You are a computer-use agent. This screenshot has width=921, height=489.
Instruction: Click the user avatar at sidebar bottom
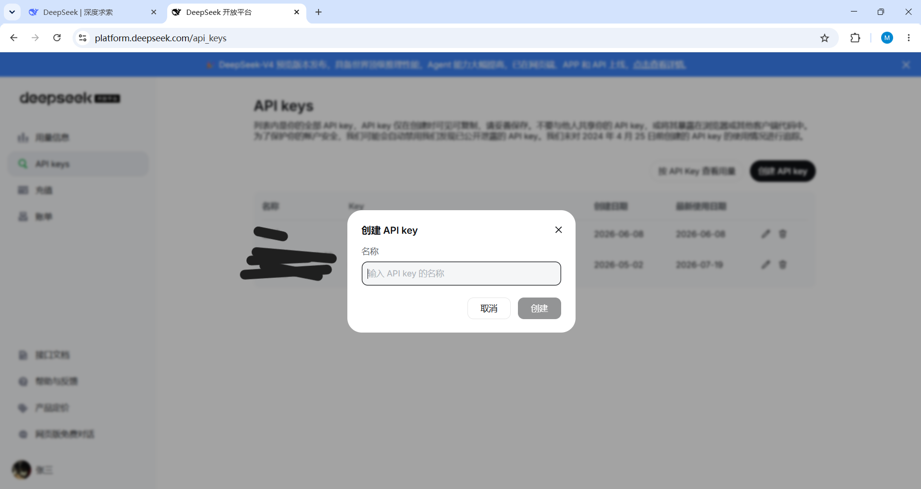point(22,470)
